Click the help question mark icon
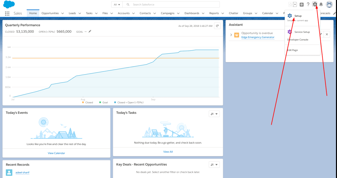 point(308,4)
